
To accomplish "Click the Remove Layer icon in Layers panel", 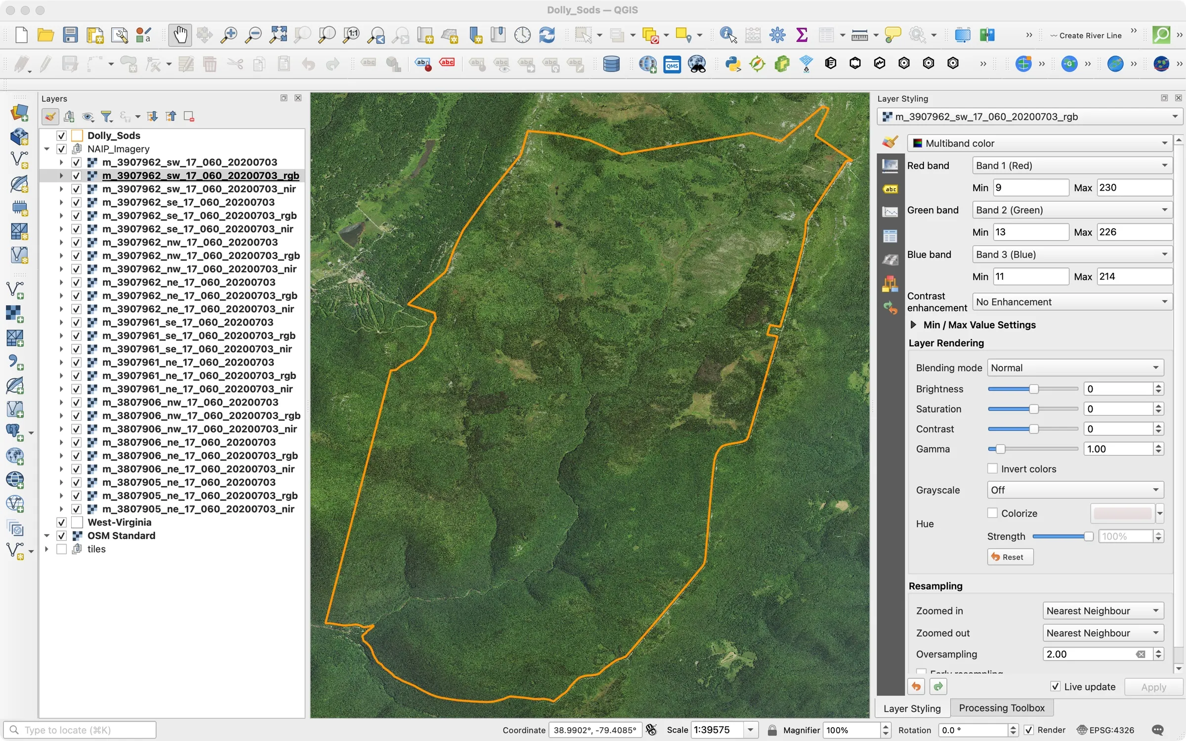I will 189,117.
